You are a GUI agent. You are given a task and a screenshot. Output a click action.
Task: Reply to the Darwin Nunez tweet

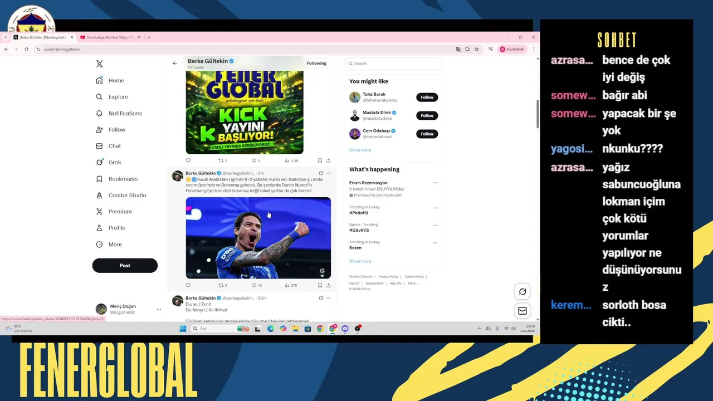point(188,285)
